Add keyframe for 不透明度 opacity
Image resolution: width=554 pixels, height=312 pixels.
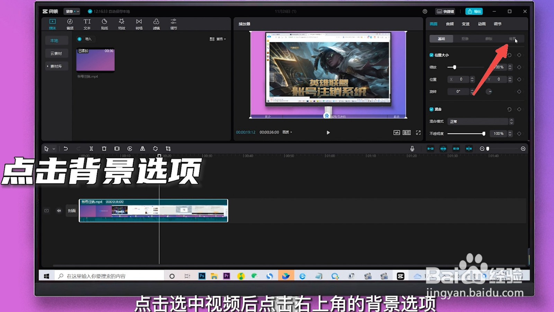(x=519, y=133)
